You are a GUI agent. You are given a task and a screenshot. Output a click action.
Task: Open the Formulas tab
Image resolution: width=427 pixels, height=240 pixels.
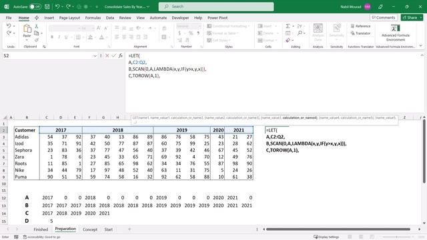coord(93,18)
